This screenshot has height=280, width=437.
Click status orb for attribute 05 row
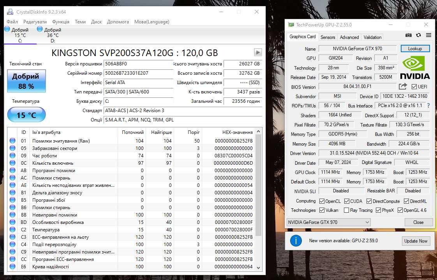tap(12, 148)
